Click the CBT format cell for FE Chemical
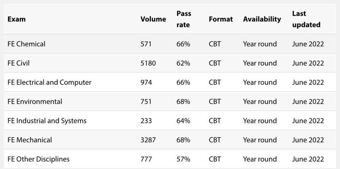The width and height of the screenshot is (340, 169). [215, 44]
